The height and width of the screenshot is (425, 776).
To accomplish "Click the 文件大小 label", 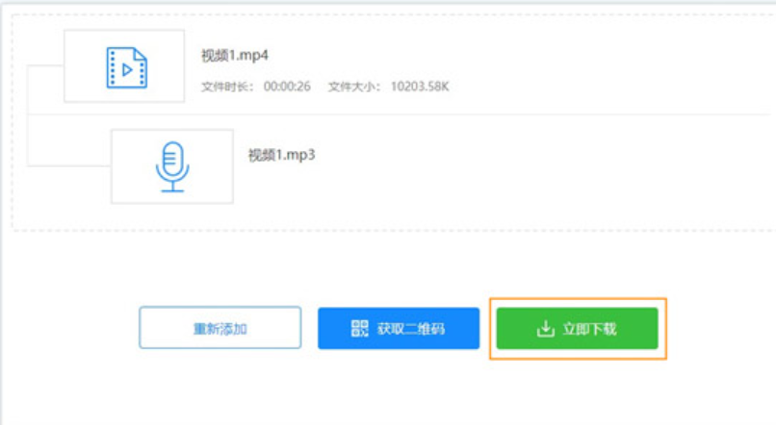I will click(354, 87).
